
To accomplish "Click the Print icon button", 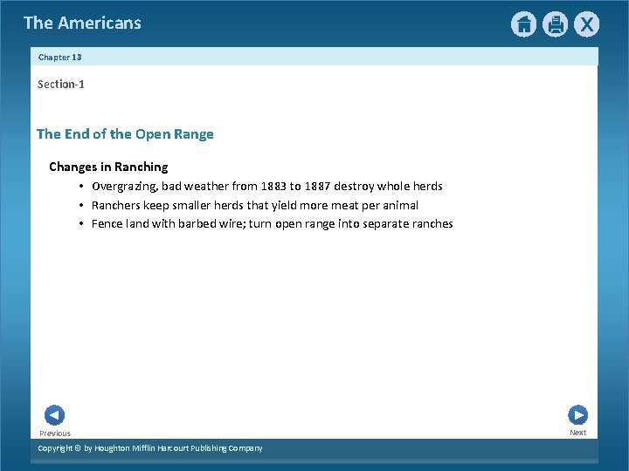I will pyautogui.click(x=556, y=24).
